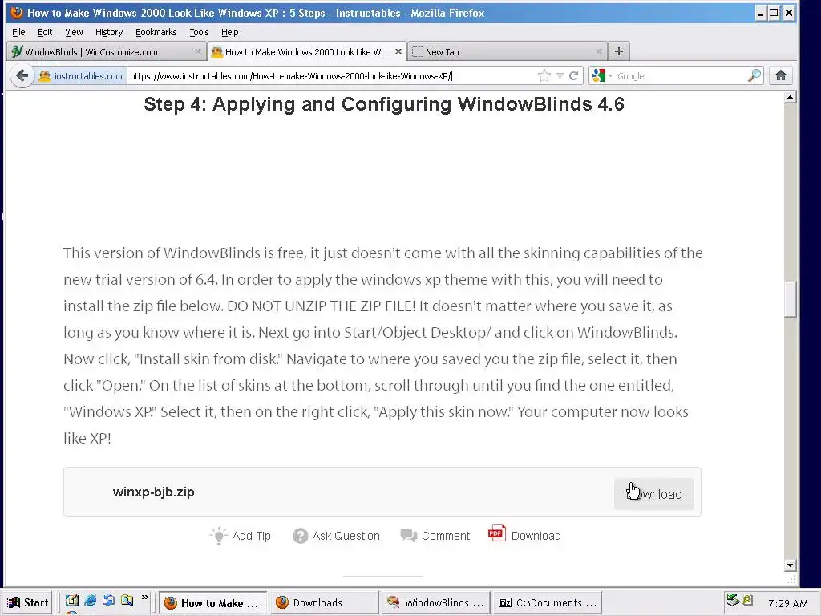
Task: Open the Windows Start menu
Action: click(28, 602)
